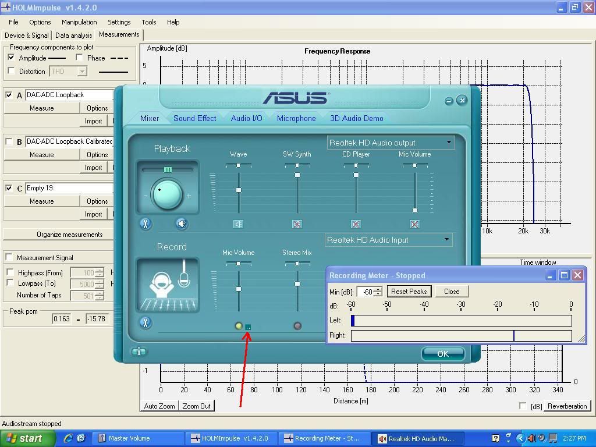Unmute the Mic Volume playback channel

coord(414,224)
